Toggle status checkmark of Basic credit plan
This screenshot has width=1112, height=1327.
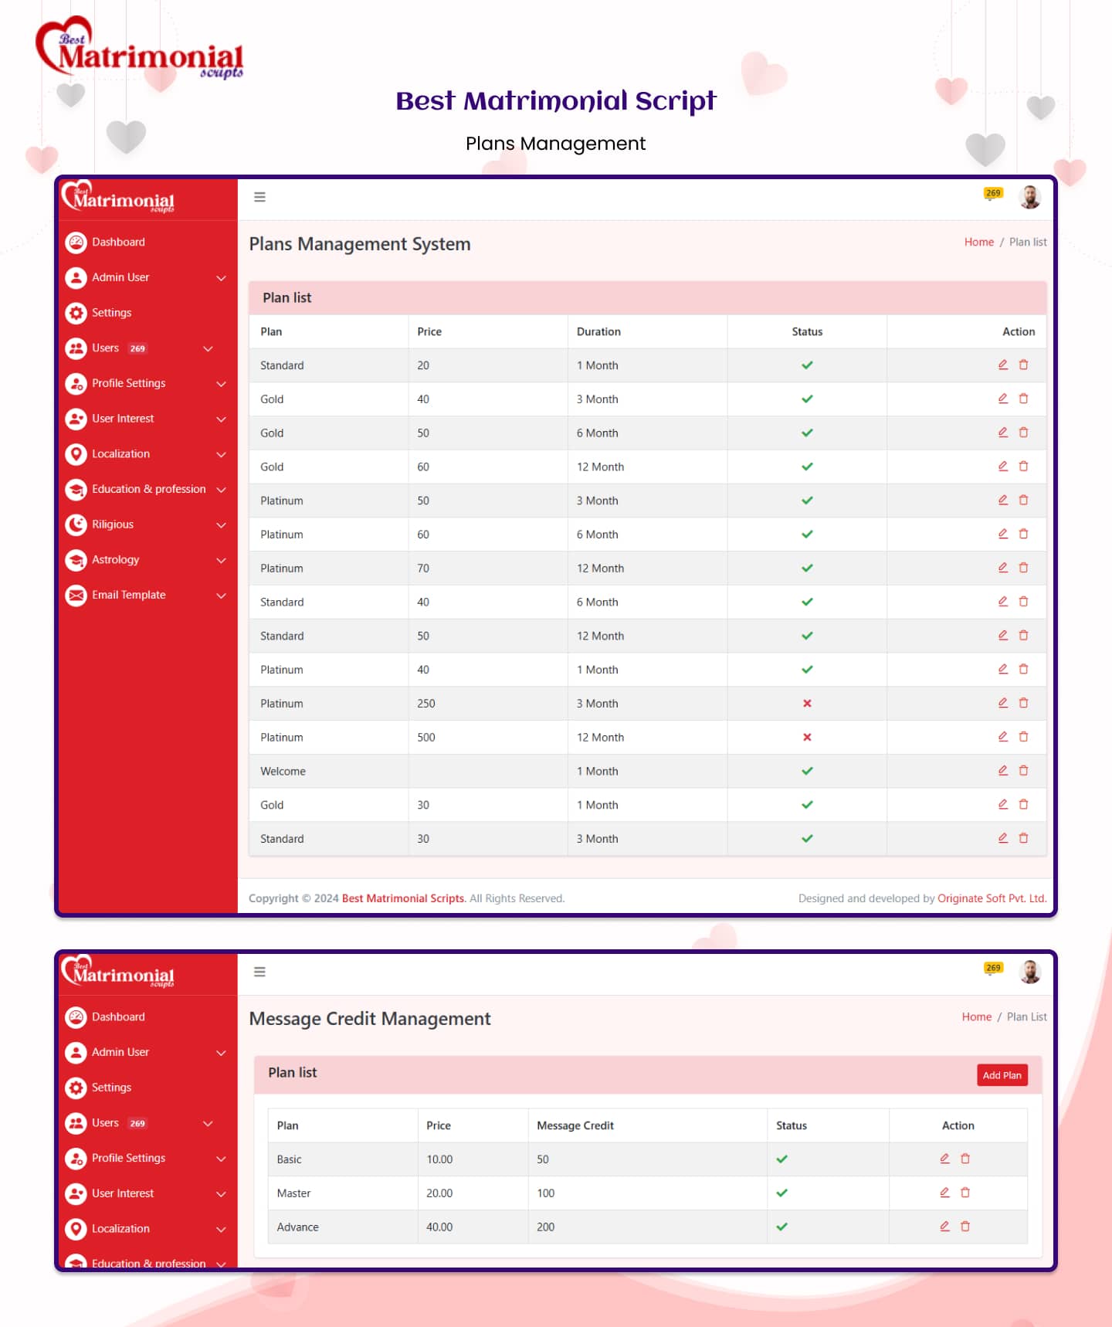point(782,1159)
